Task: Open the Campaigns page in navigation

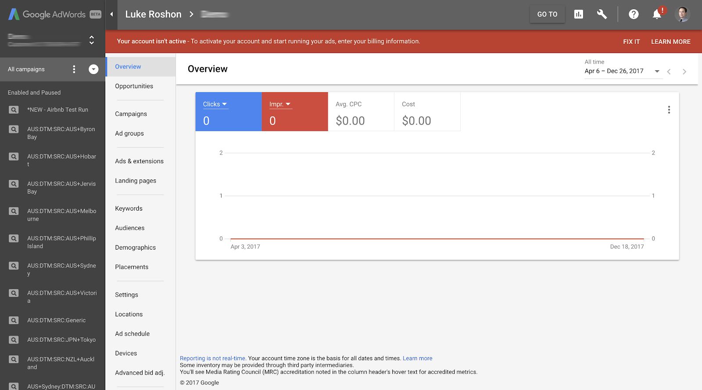Action: tap(131, 114)
